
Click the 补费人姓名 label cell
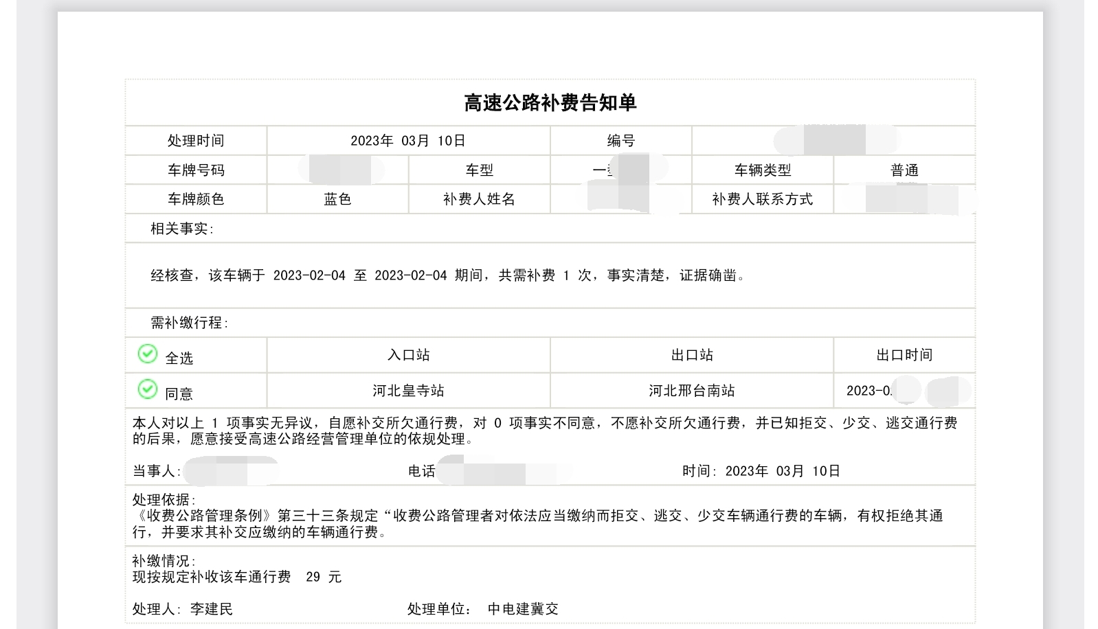click(479, 199)
